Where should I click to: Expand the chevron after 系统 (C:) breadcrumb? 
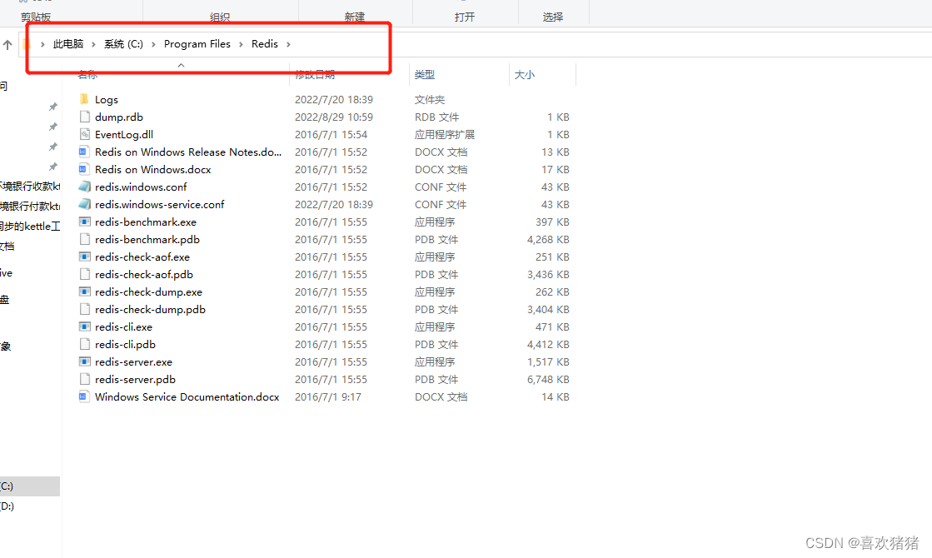[153, 45]
